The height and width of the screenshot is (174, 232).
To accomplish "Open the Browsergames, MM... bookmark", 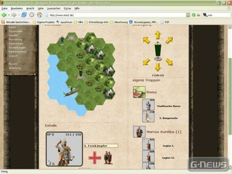I will 144,22.
